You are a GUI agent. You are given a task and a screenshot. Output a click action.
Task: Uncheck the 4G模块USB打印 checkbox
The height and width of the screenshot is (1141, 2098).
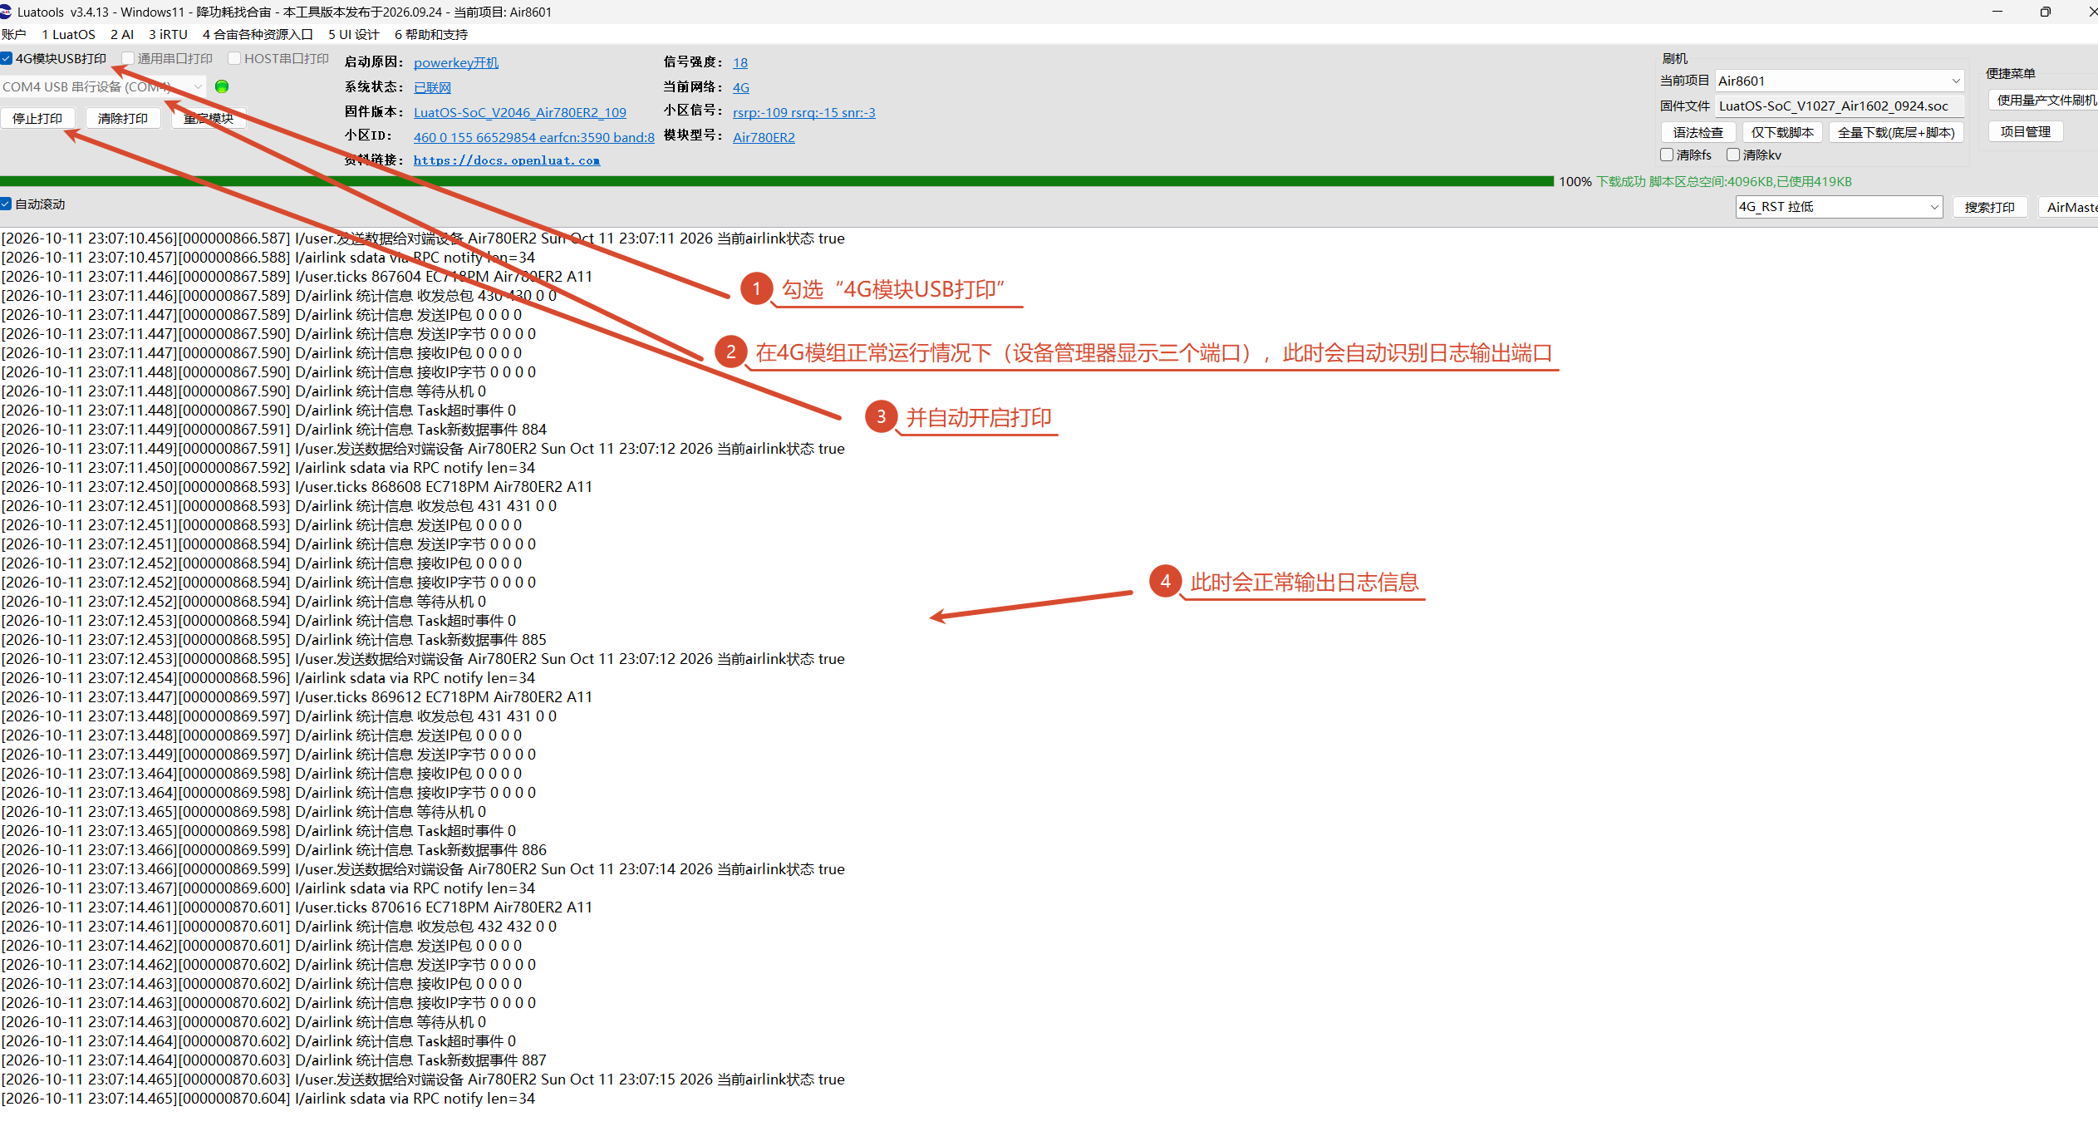pos(7,58)
